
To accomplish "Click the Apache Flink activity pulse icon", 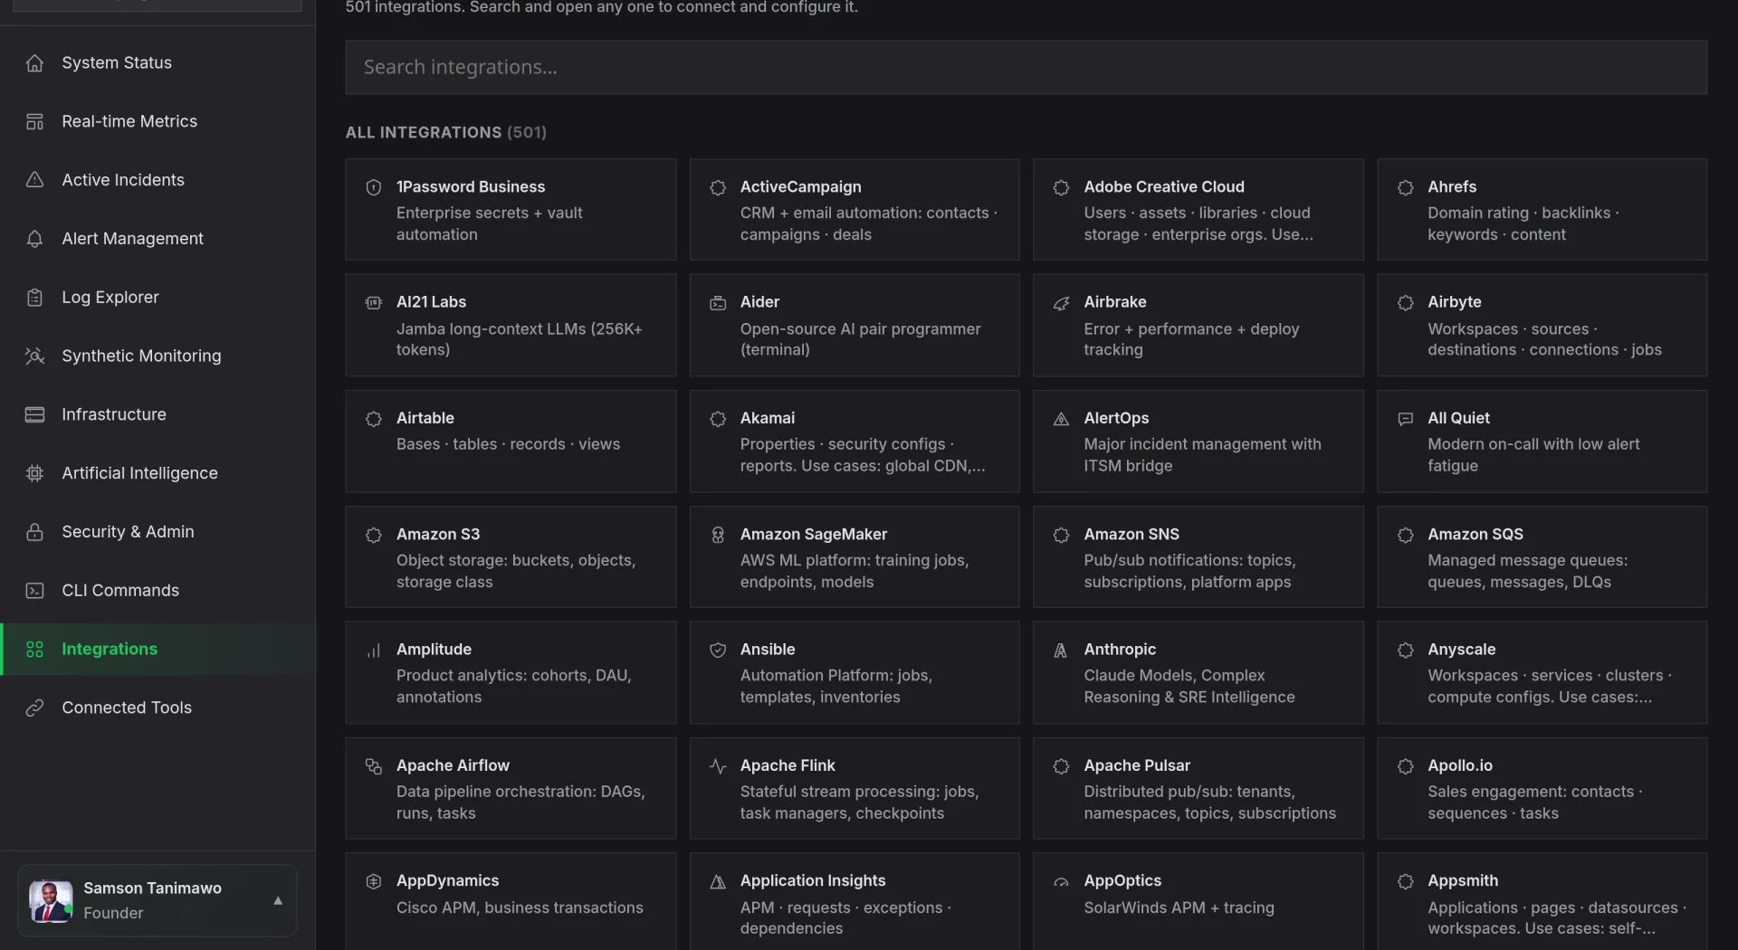I will pyautogui.click(x=717, y=766).
